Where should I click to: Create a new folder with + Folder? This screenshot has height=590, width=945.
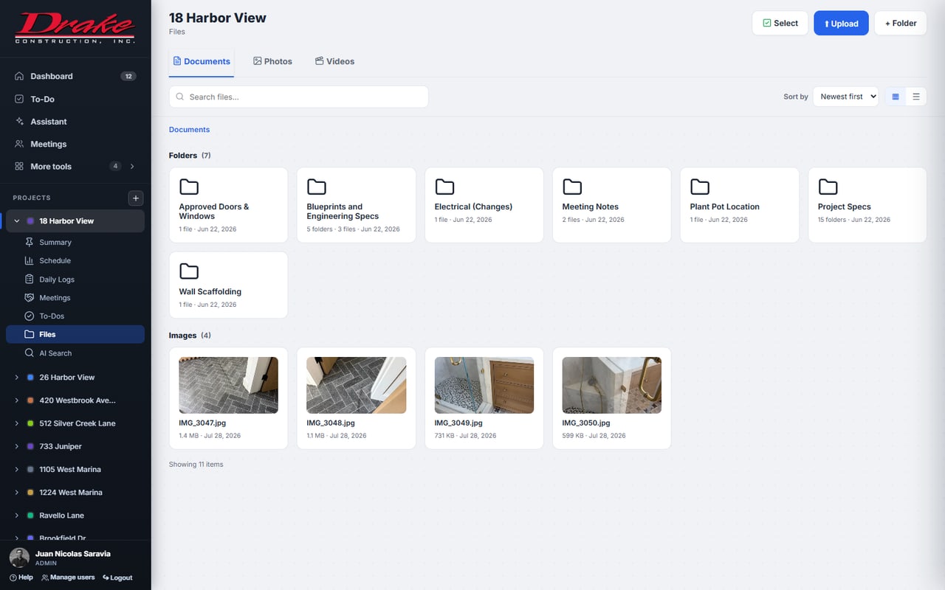[901, 23]
